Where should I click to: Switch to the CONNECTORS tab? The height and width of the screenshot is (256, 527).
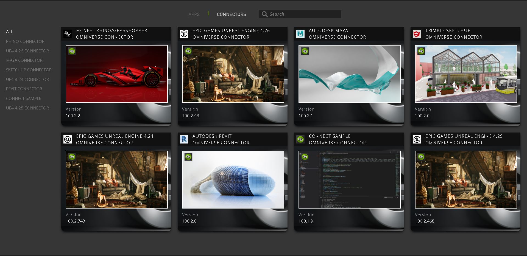pos(231,14)
